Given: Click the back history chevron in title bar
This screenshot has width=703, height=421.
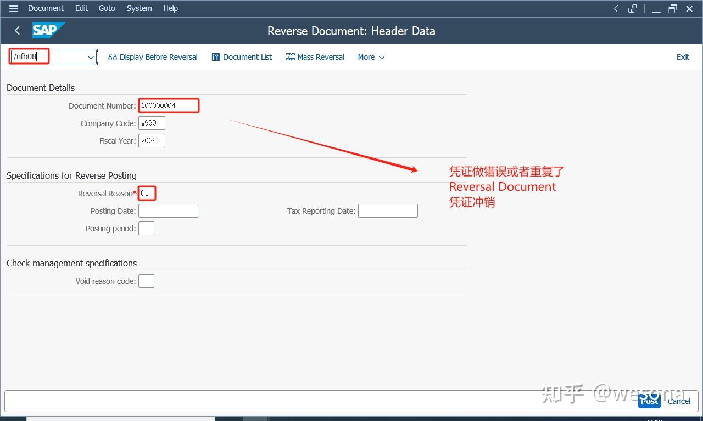Looking at the screenshot, I should tap(616, 9).
